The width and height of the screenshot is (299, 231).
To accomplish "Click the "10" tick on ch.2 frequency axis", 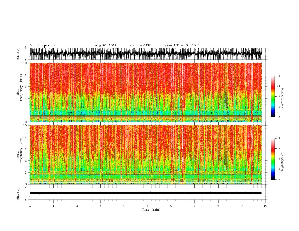I will coord(26,125).
